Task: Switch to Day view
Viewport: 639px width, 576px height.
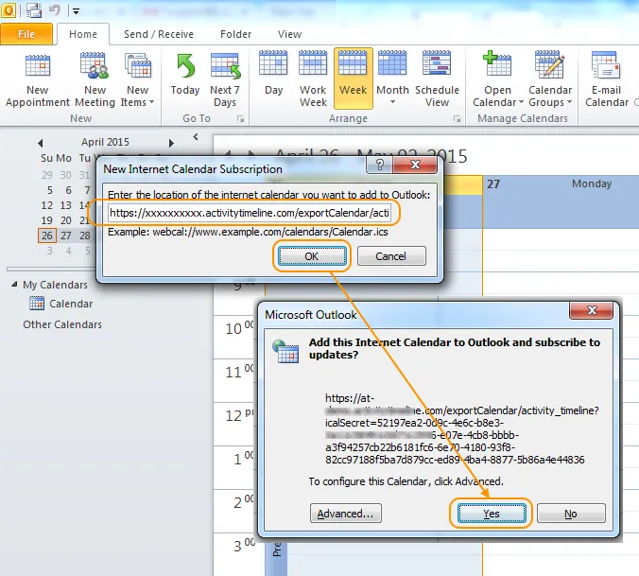Action: [273, 76]
